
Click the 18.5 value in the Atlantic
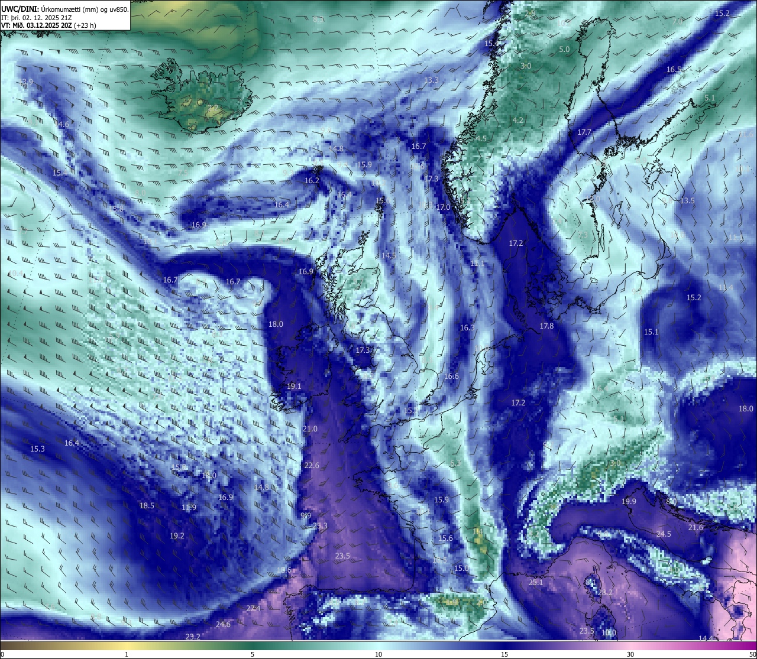click(x=147, y=505)
